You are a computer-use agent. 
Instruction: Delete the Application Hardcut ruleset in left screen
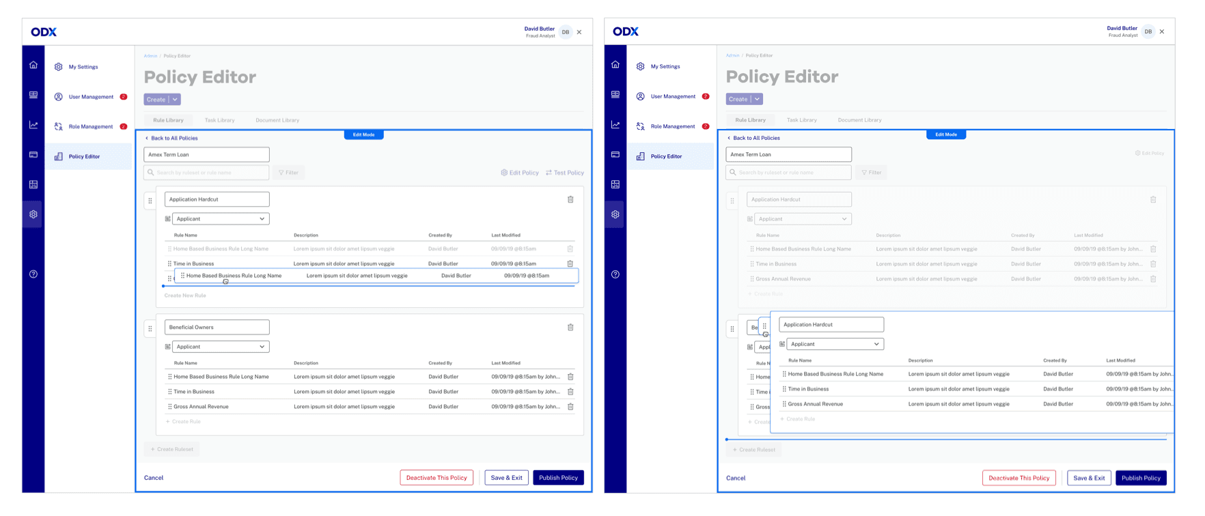[570, 199]
